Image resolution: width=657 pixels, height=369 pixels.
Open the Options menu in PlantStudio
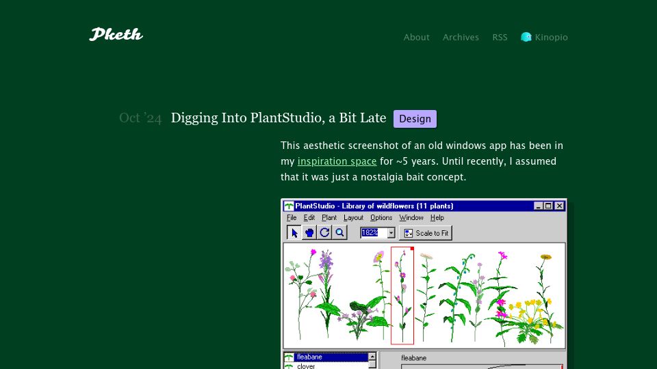[x=381, y=217]
